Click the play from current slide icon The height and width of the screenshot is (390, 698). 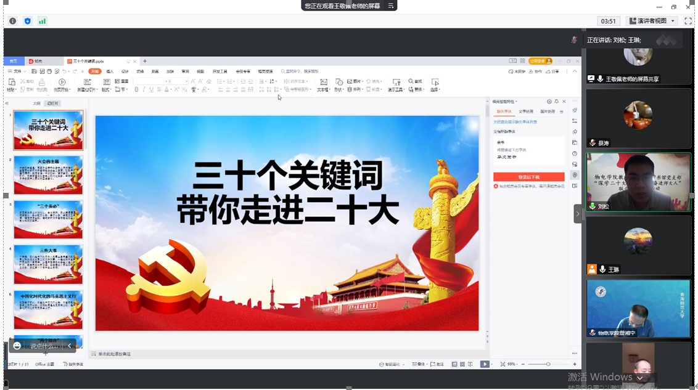pos(62,82)
